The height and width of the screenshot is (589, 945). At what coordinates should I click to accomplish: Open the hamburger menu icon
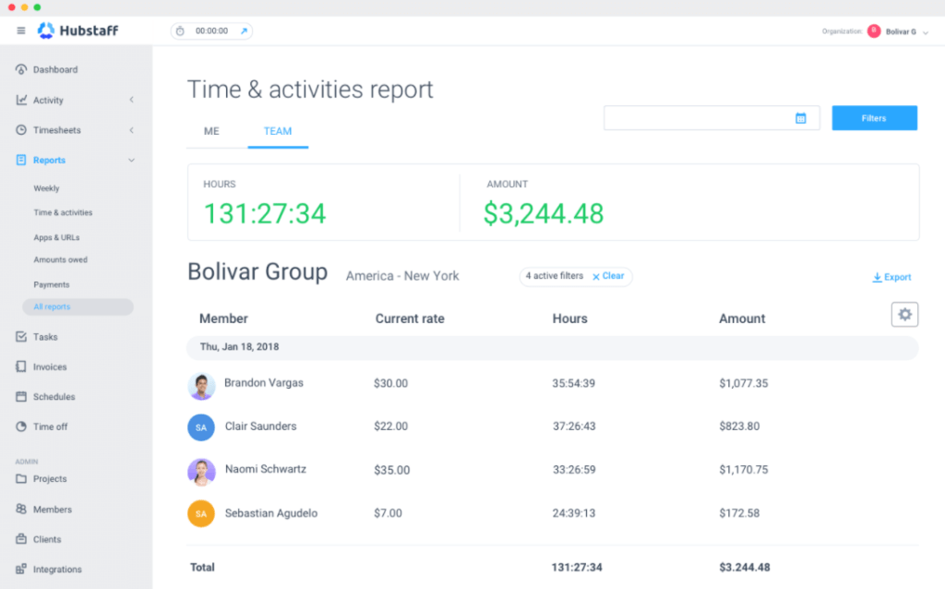coord(21,30)
